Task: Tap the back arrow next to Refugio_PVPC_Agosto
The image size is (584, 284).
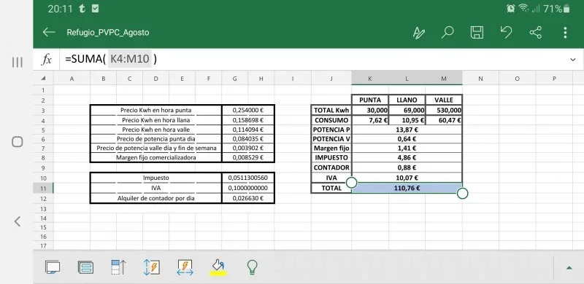Action: point(49,32)
